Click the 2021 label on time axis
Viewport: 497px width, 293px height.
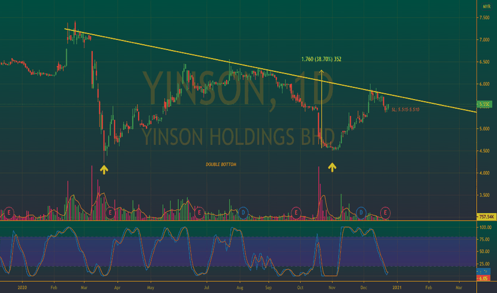pyautogui.click(x=397, y=288)
